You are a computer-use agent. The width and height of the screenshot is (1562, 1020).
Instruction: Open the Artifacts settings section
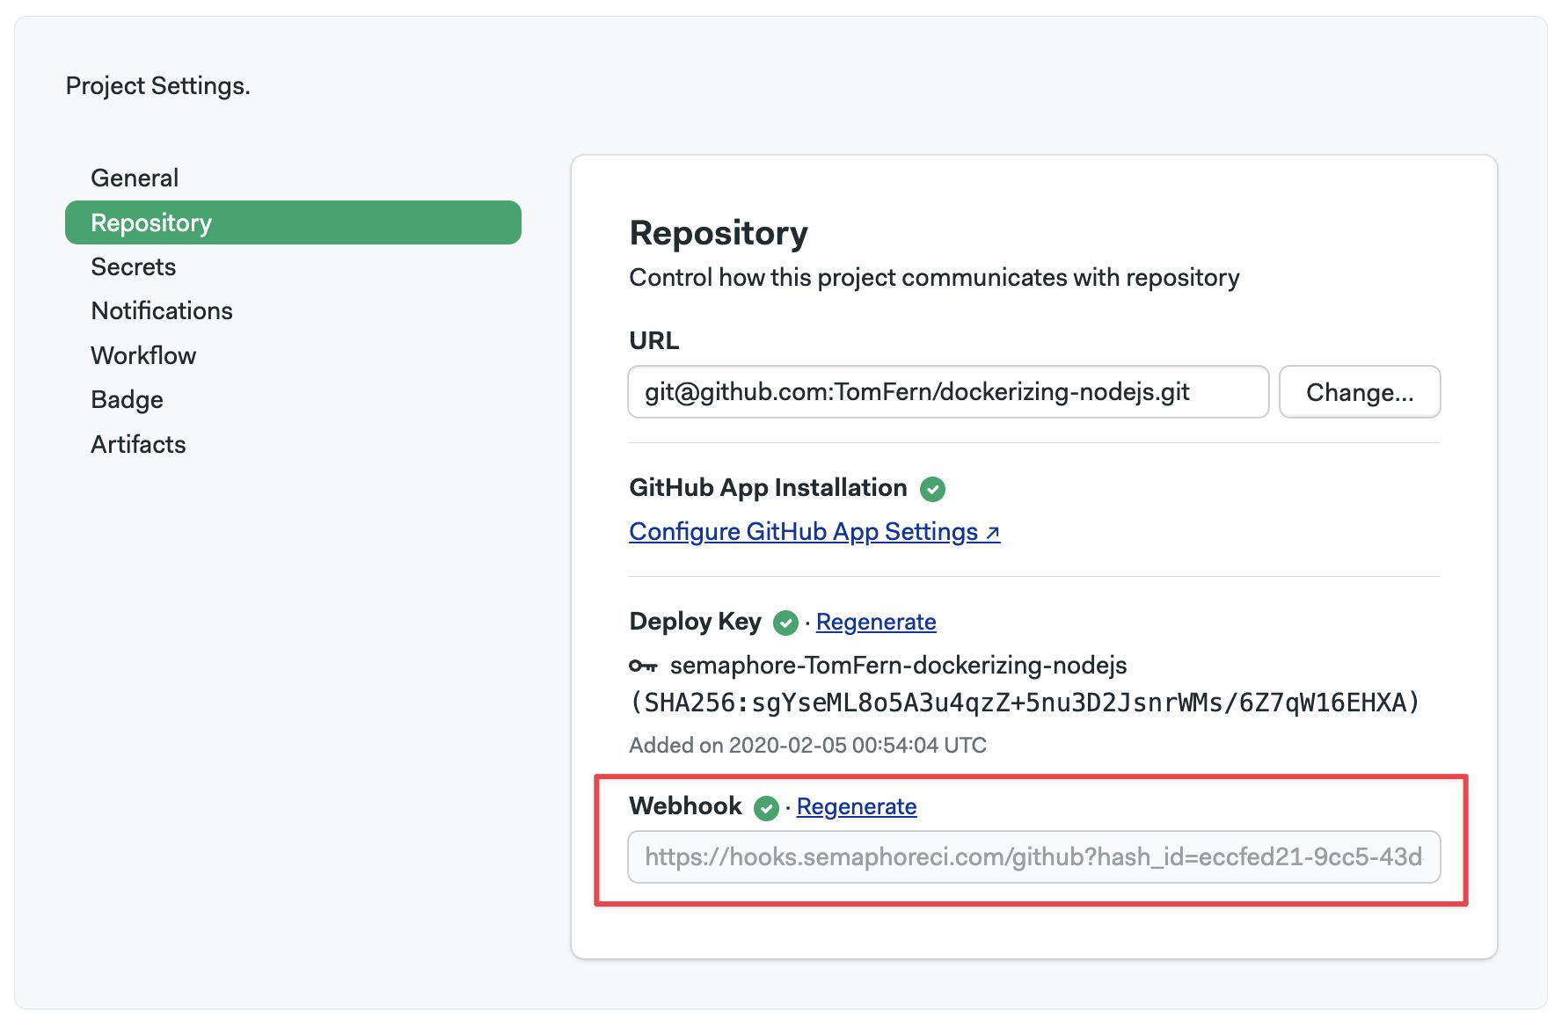tap(138, 444)
